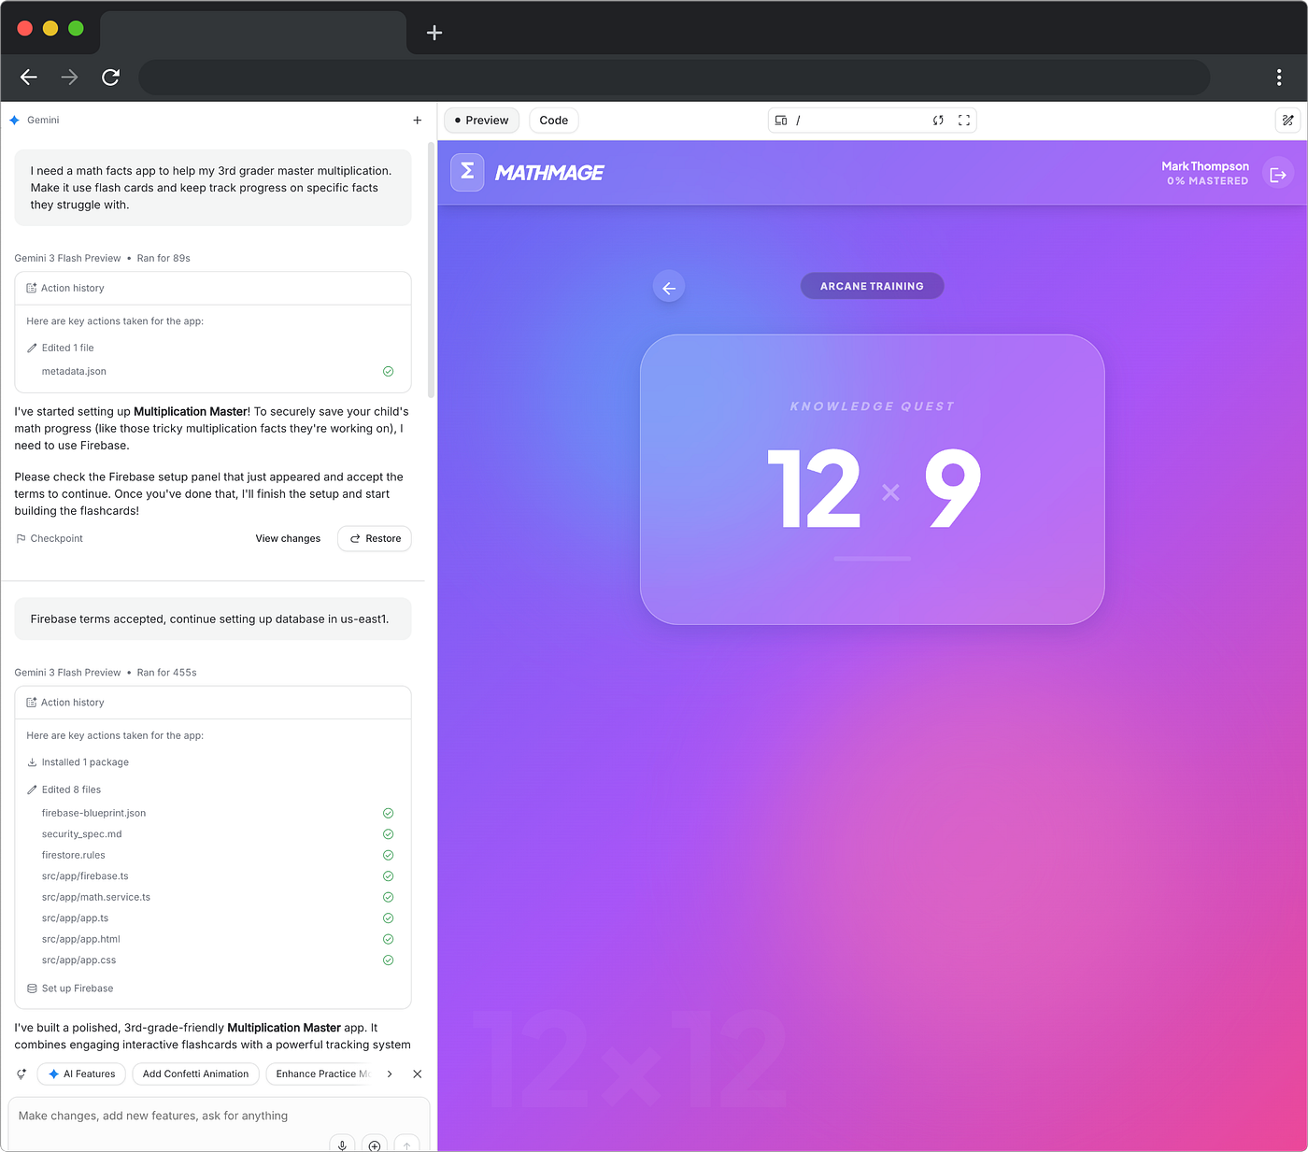Open src/app/app.ts entry
This screenshot has height=1152, width=1308.
tap(75, 918)
